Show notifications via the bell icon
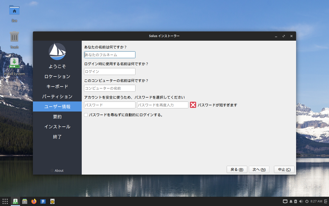 (x=291, y=201)
